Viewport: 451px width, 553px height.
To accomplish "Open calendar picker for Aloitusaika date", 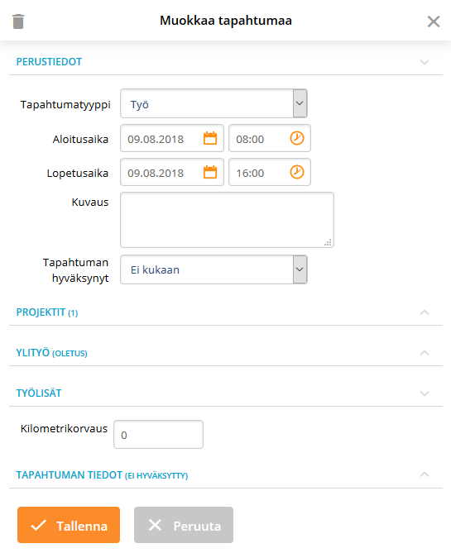I will (x=210, y=138).
